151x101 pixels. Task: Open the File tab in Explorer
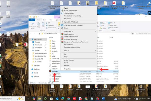[x=32, y=20]
